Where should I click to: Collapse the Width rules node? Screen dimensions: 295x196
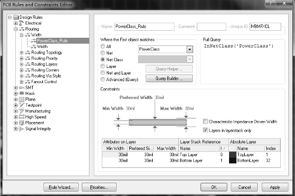pos(21,35)
